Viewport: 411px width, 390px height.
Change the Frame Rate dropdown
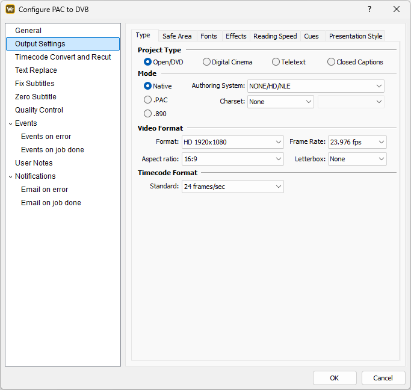[x=357, y=142]
